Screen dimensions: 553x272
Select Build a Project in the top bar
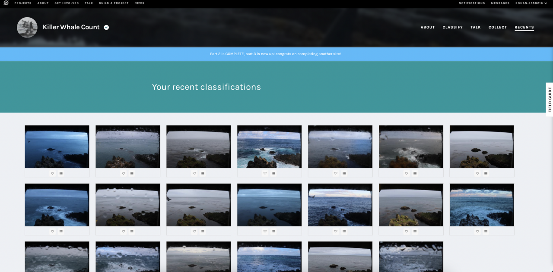[114, 3]
